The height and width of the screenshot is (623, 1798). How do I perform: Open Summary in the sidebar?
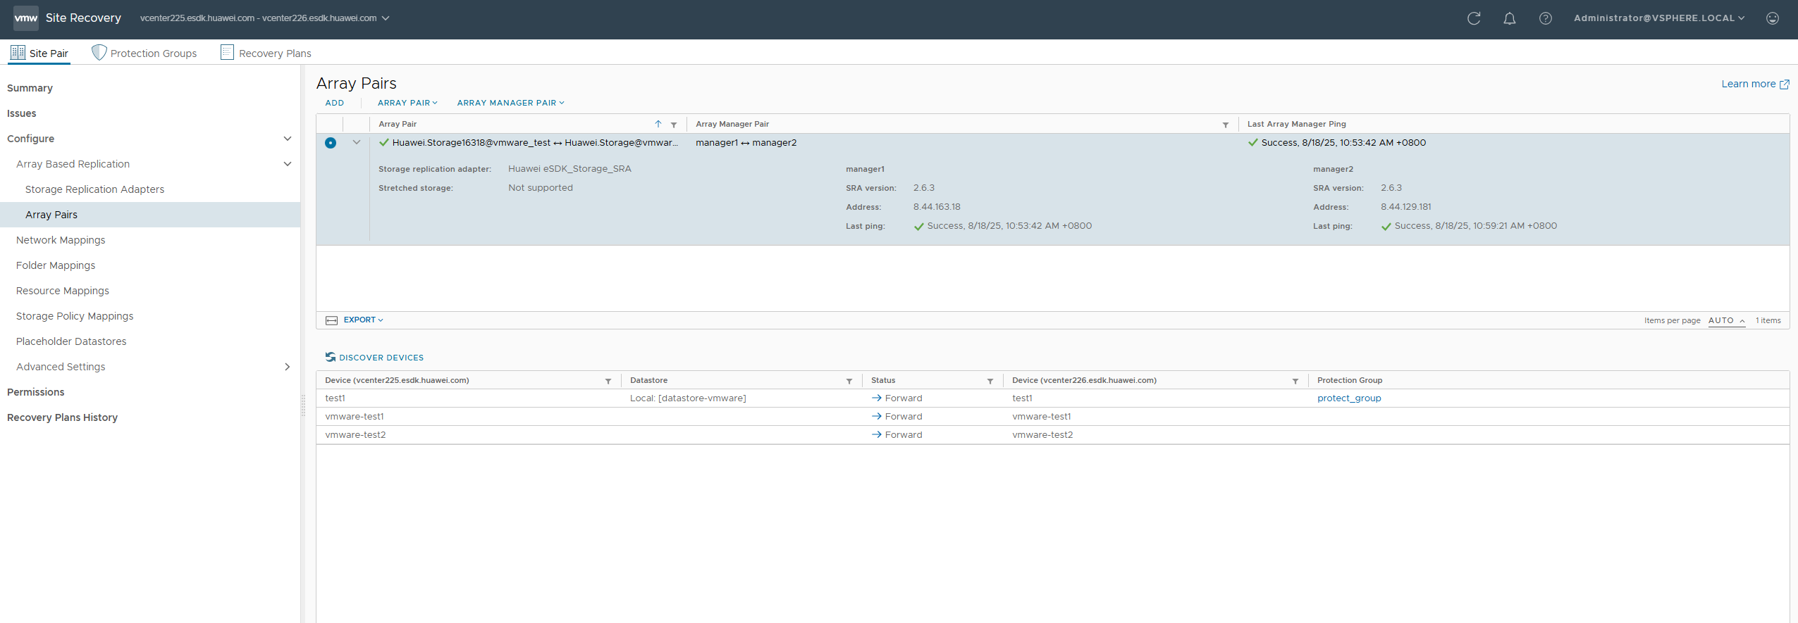(30, 88)
